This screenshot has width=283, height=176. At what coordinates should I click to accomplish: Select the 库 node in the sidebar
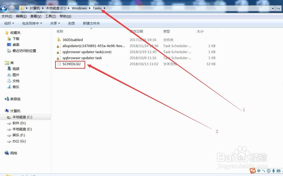pyautogui.click(x=12, y=63)
